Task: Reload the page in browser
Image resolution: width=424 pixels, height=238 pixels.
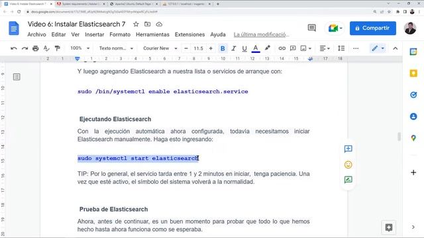Action: point(19,12)
